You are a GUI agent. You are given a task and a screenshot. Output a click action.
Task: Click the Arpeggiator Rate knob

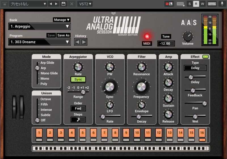coord(78,67)
